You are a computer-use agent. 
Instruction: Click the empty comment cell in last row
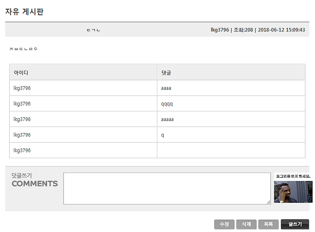pos(231,150)
